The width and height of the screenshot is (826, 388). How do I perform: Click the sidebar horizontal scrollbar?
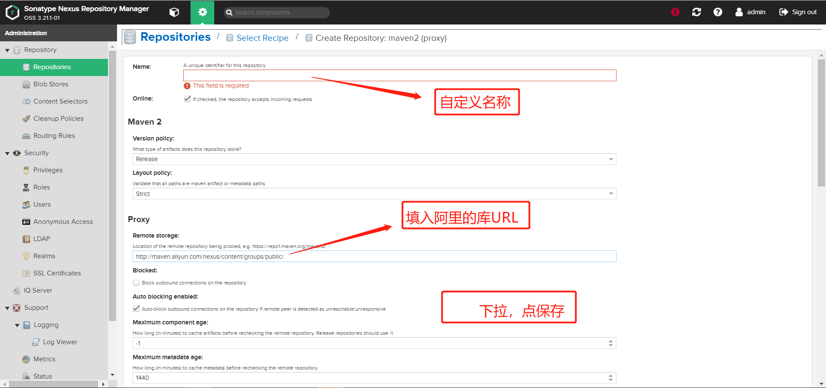tap(53, 384)
